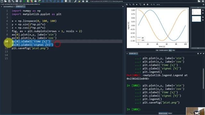Image resolution: width=205 pixels, height=115 pixels.
Task: Run the current cell
Action: click(28, 1)
